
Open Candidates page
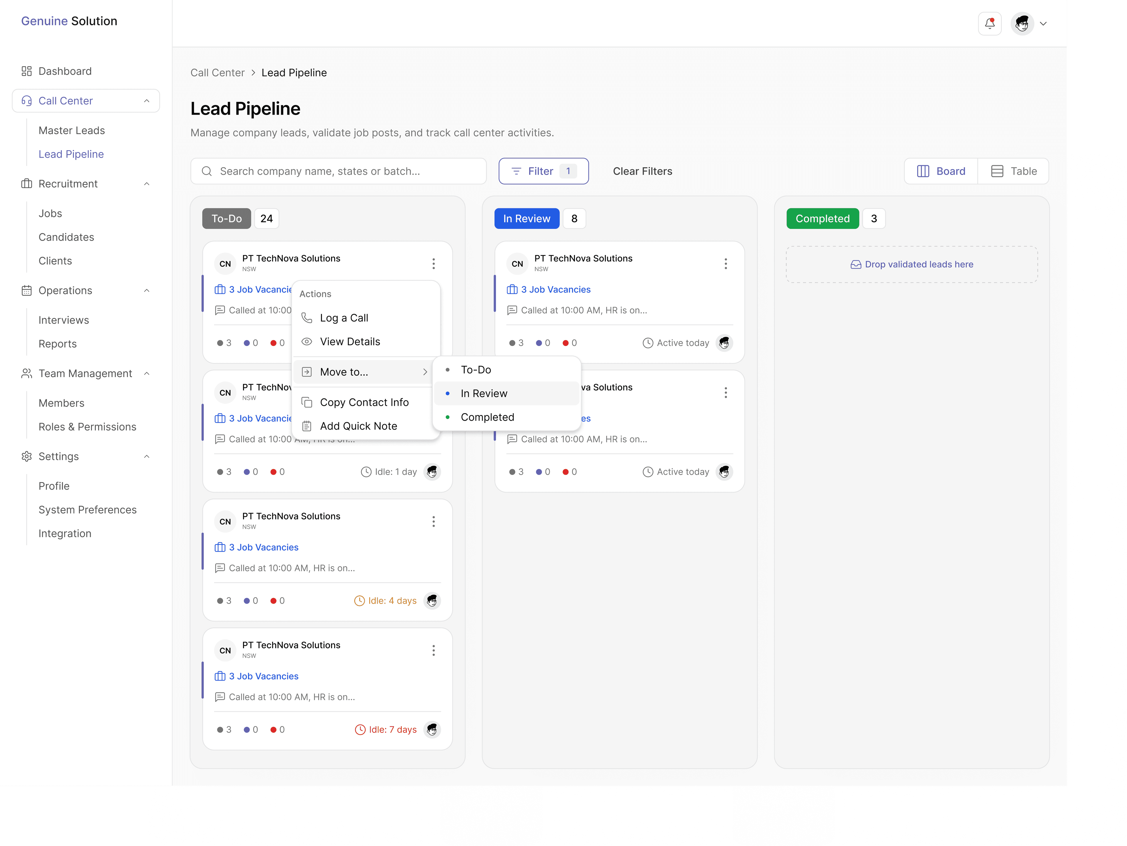pyautogui.click(x=66, y=237)
